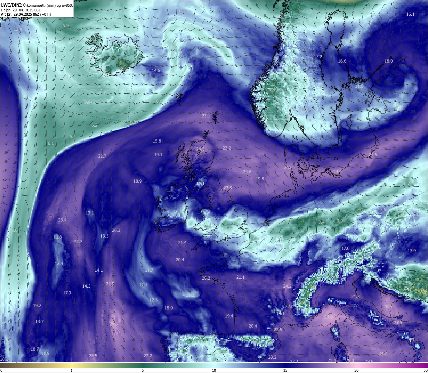Click the 14.1 value in the Atlantic

pos(99,270)
